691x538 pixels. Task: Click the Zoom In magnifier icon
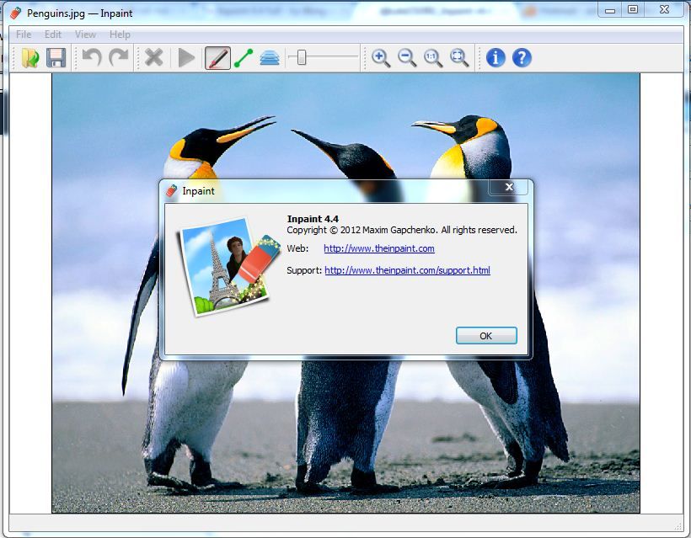(x=381, y=57)
